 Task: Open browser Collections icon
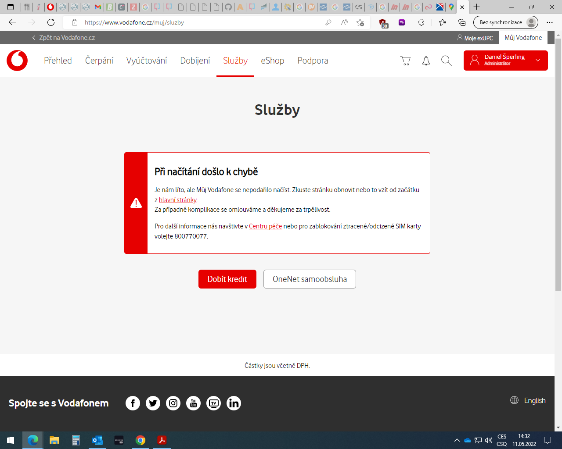461,22
